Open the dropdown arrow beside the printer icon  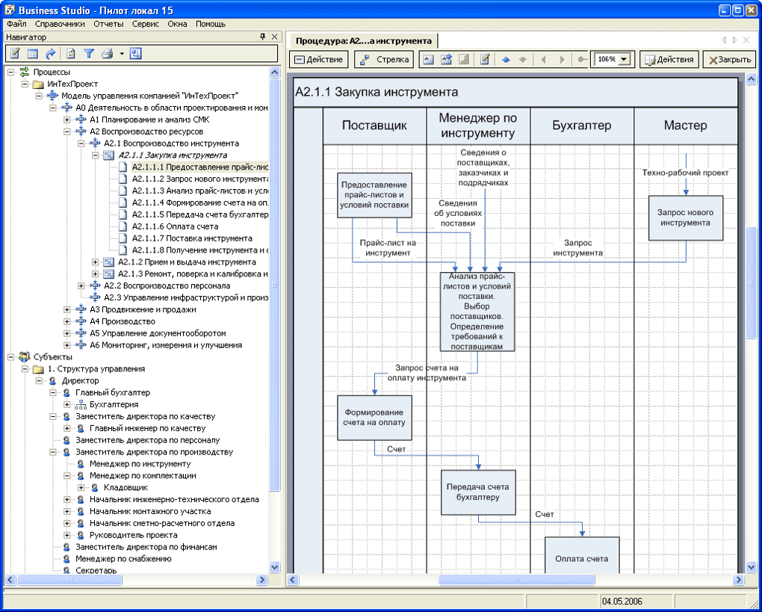[121, 54]
